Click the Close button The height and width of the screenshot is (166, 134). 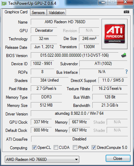pos(118,158)
